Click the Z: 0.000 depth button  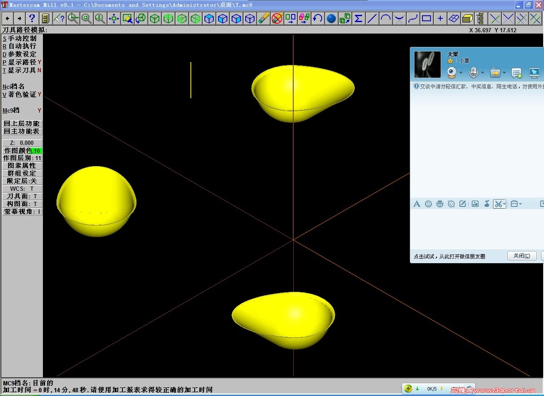pyautogui.click(x=22, y=143)
